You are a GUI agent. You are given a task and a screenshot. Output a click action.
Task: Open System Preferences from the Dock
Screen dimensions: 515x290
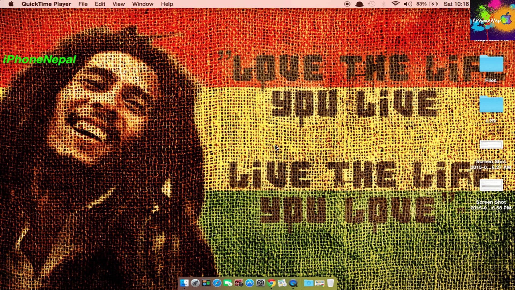click(260, 283)
